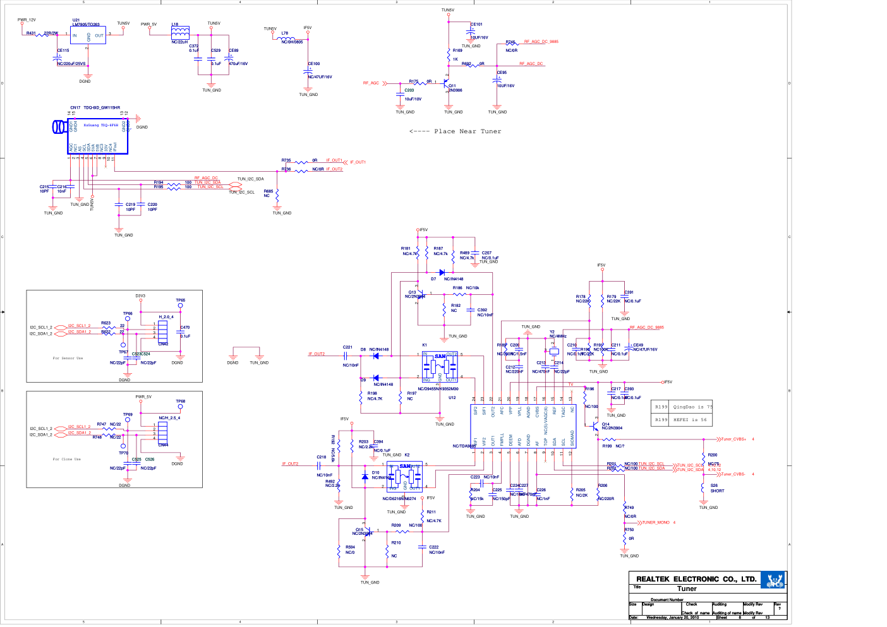
Task: Select resistor label R735
Action: tap(286, 160)
